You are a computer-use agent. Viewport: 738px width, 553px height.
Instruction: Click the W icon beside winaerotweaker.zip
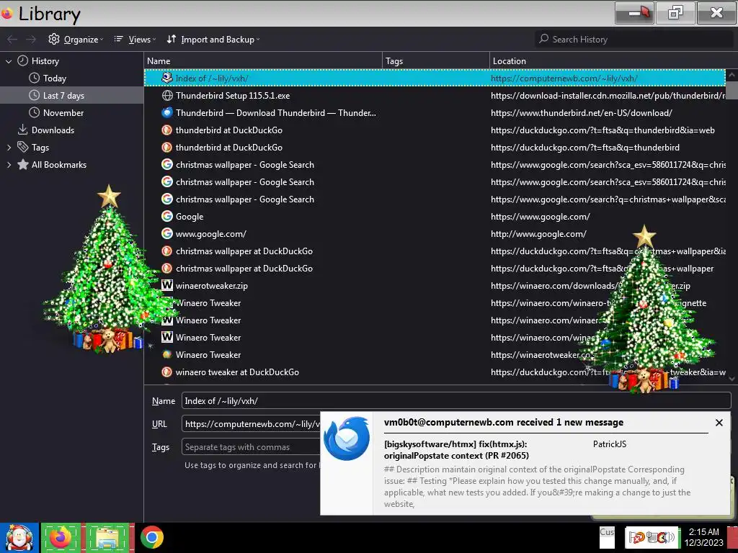(166, 285)
